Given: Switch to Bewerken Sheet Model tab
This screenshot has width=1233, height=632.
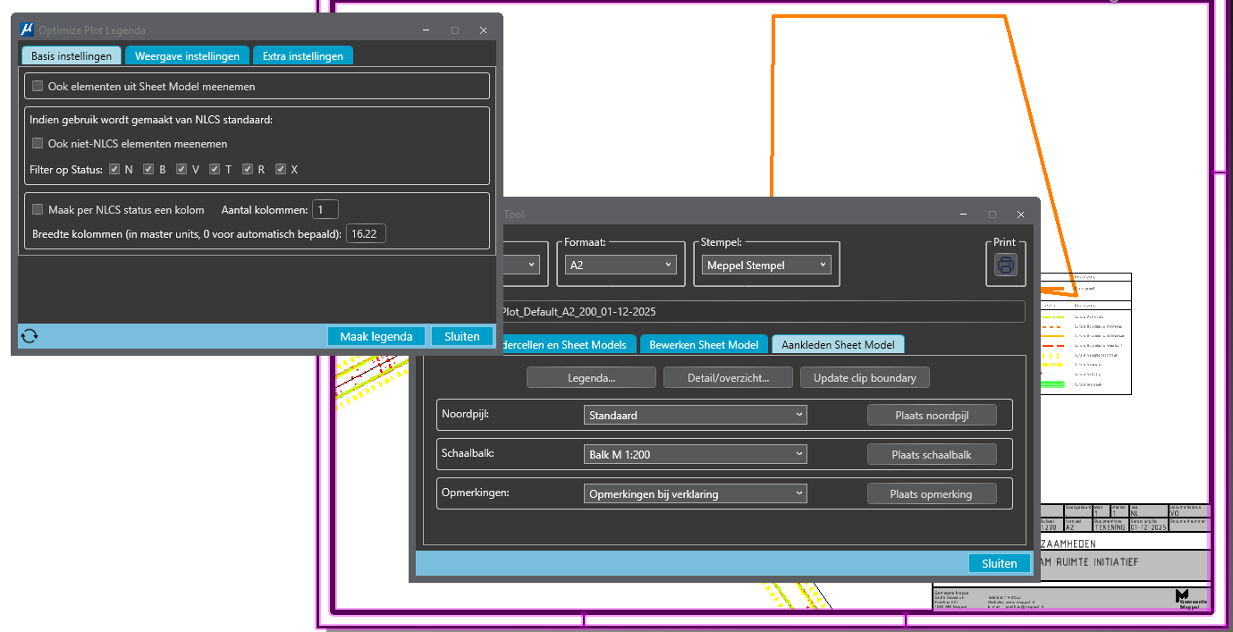Looking at the screenshot, I should (x=704, y=344).
